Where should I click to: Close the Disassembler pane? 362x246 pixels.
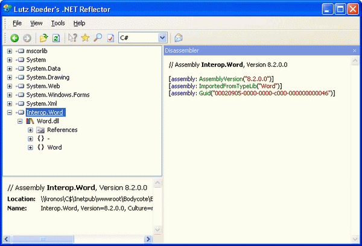tap(355, 51)
